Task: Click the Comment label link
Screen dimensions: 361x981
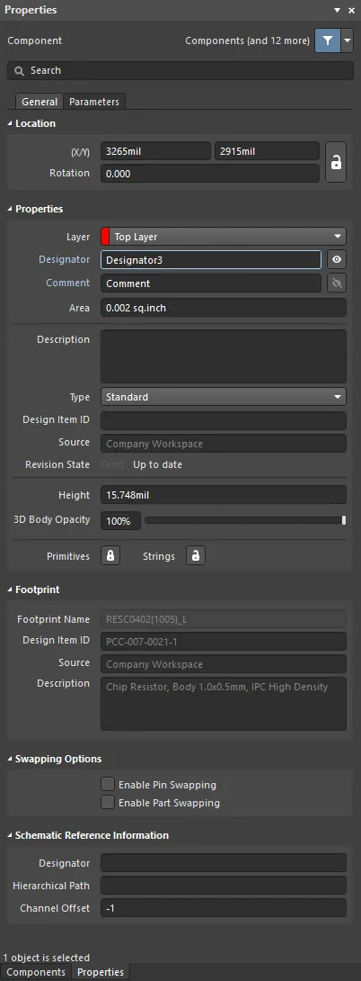Action: [x=68, y=283]
